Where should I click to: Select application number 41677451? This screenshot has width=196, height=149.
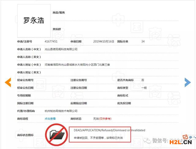[x=51, y=41]
